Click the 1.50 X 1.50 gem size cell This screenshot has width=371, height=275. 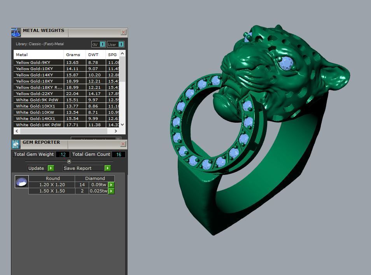click(52, 191)
